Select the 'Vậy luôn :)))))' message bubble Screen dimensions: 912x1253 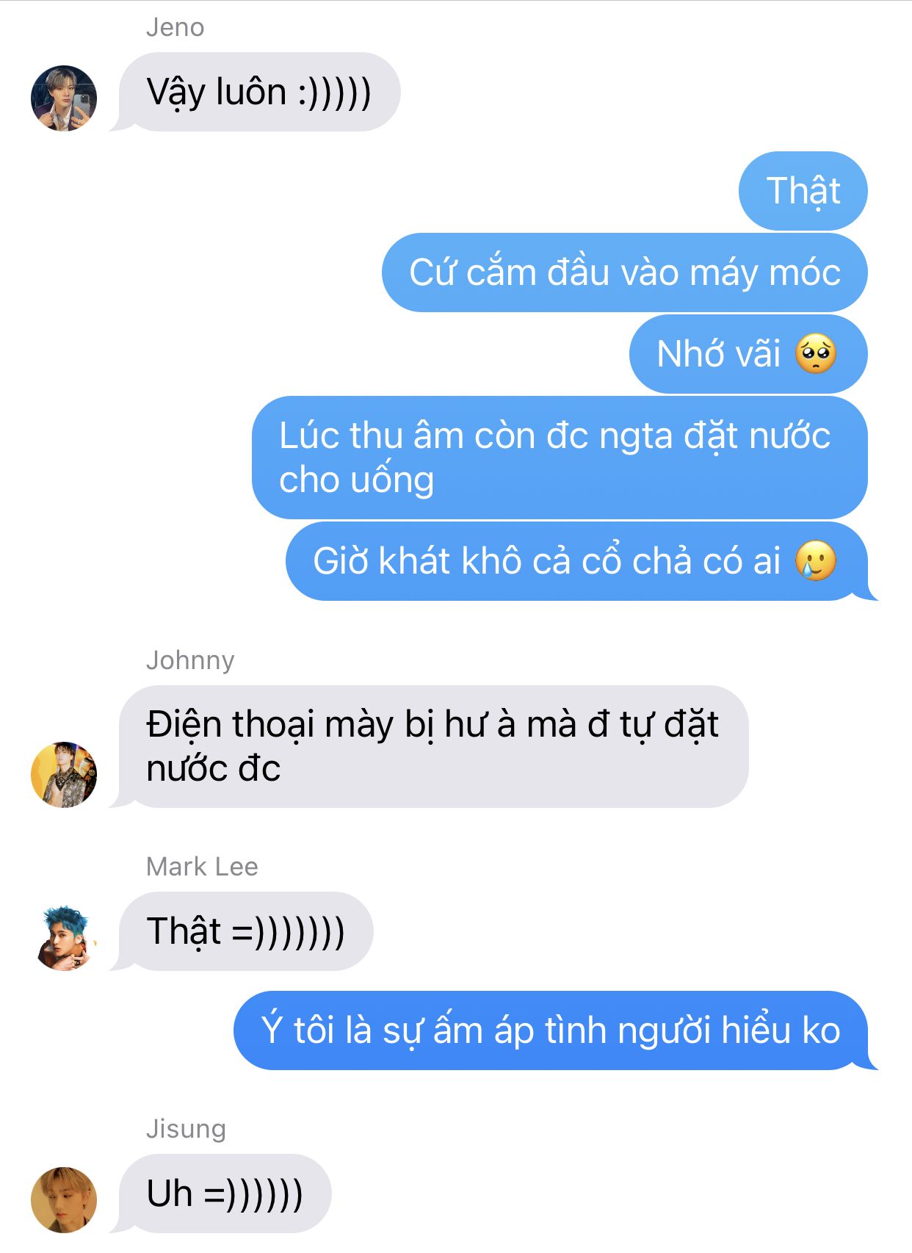click(259, 92)
